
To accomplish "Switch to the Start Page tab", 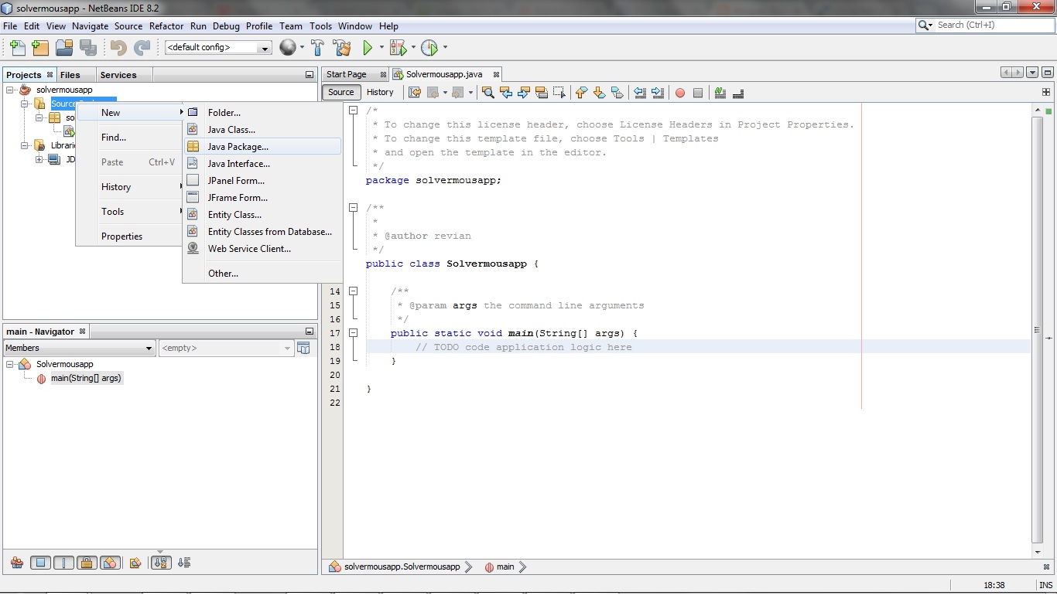I will coord(348,74).
